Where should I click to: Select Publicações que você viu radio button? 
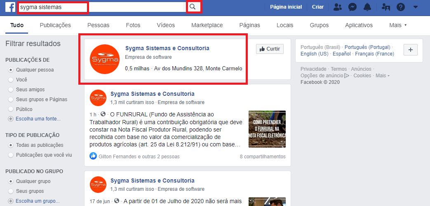click(x=11, y=155)
